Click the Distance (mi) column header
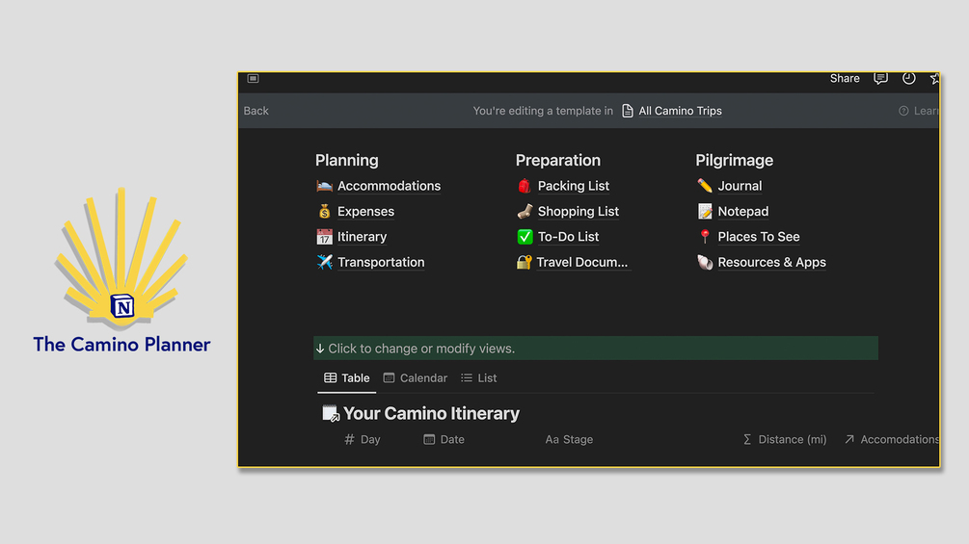Image resolution: width=969 pixels, height=544 pixels. point(784,440)
